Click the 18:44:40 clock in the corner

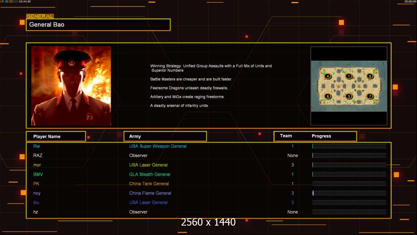[25, 2]
